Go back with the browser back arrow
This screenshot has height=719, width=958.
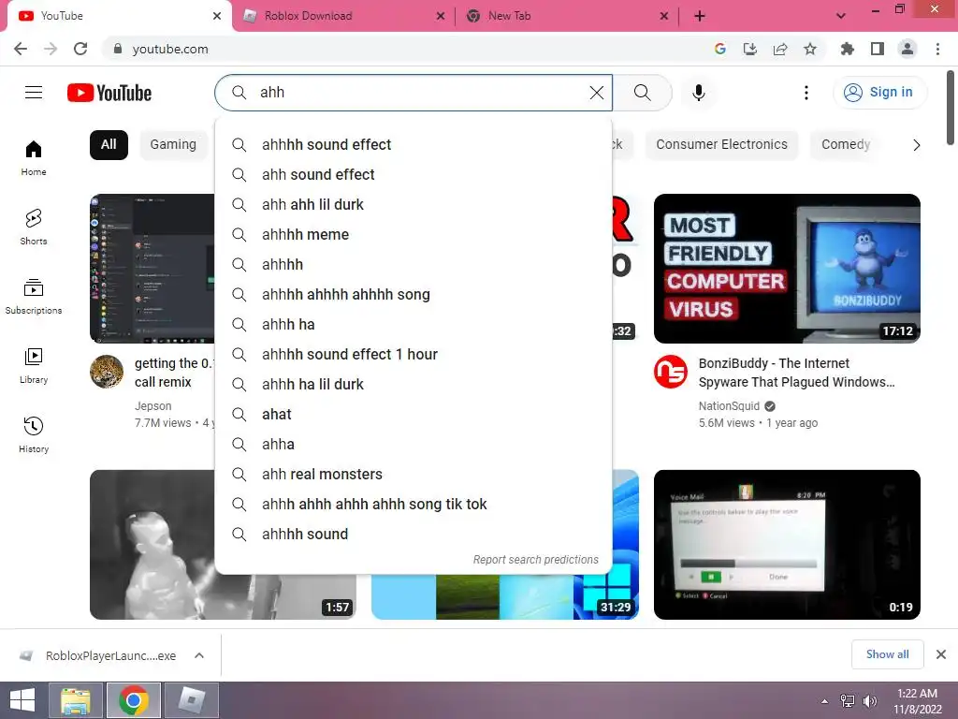(x=21, y=49)
